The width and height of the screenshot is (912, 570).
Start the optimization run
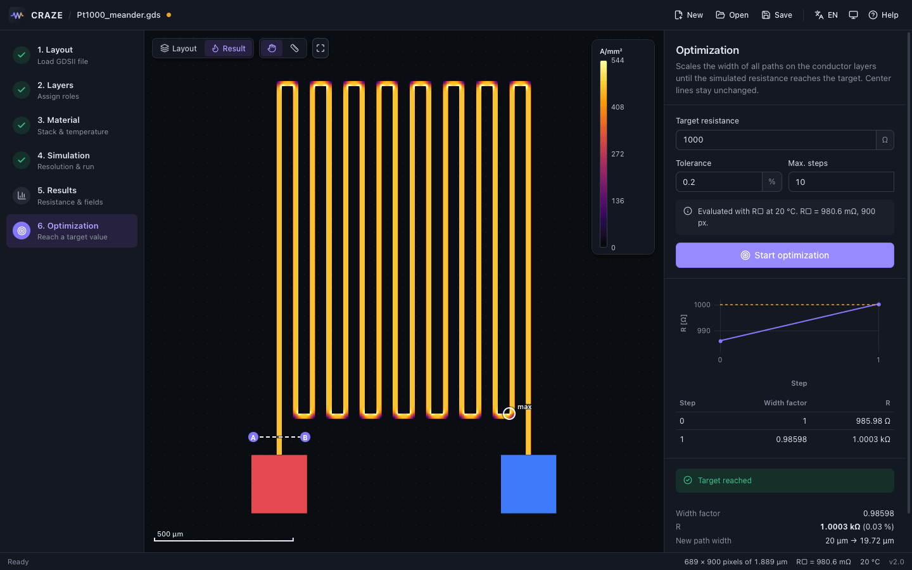(x=785, y=255)
